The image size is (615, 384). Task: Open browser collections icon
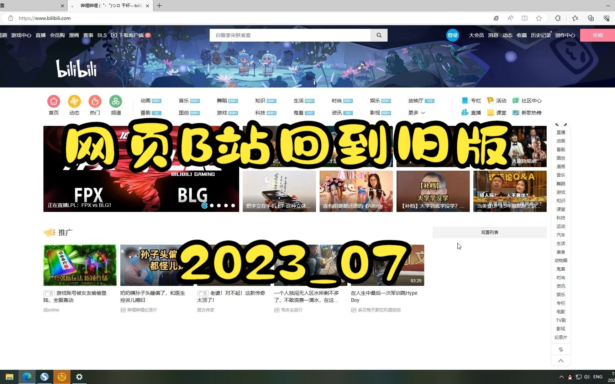591,18
